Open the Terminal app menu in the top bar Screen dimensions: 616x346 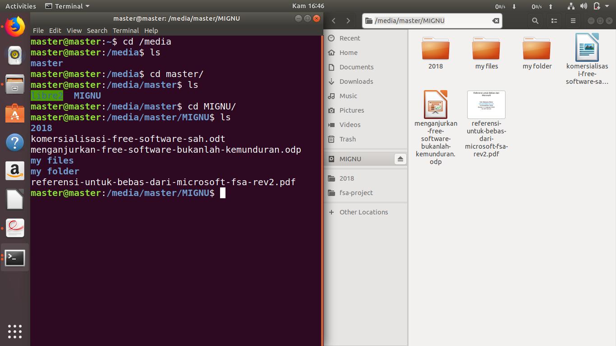(66, 6)
